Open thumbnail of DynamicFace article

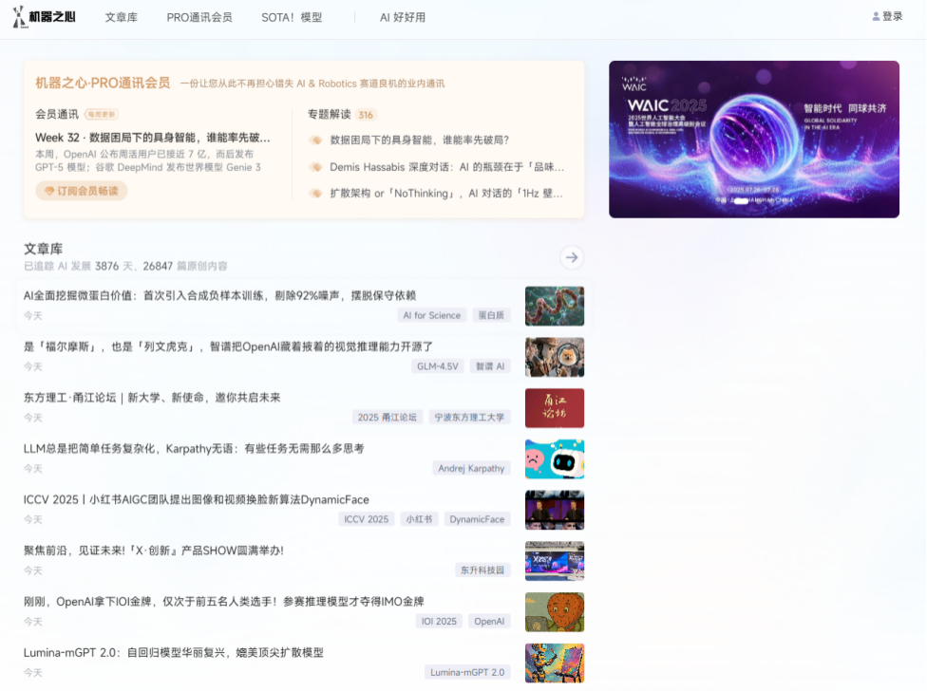tap(555, 511)
